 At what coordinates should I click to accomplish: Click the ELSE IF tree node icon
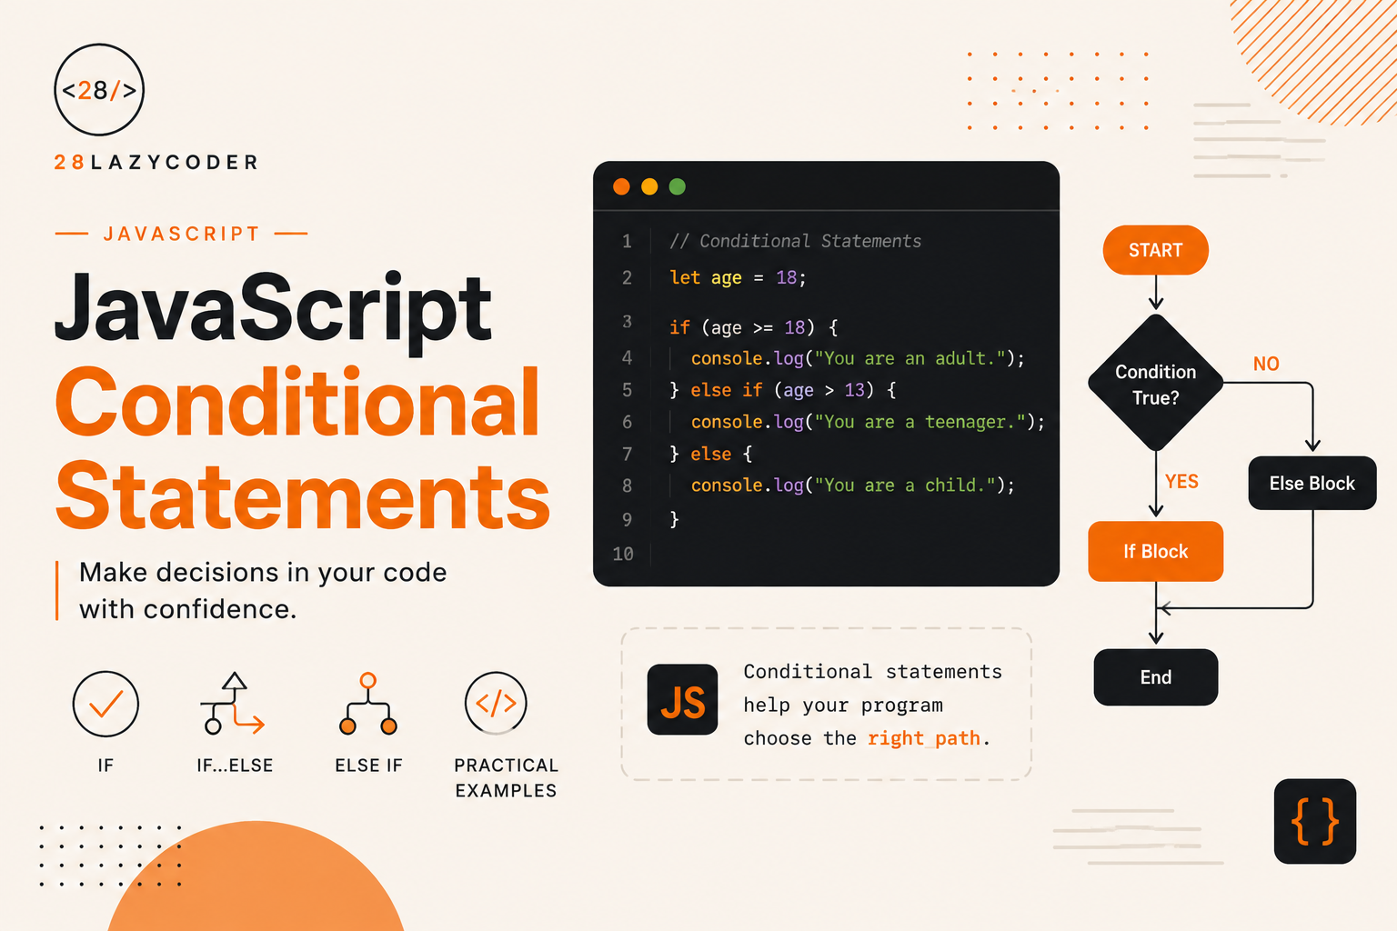(x=368, y=704)
